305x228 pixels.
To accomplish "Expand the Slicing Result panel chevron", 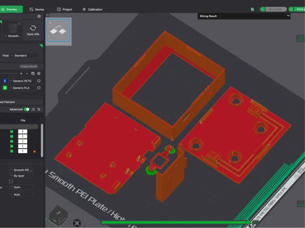I will (288, 16).
